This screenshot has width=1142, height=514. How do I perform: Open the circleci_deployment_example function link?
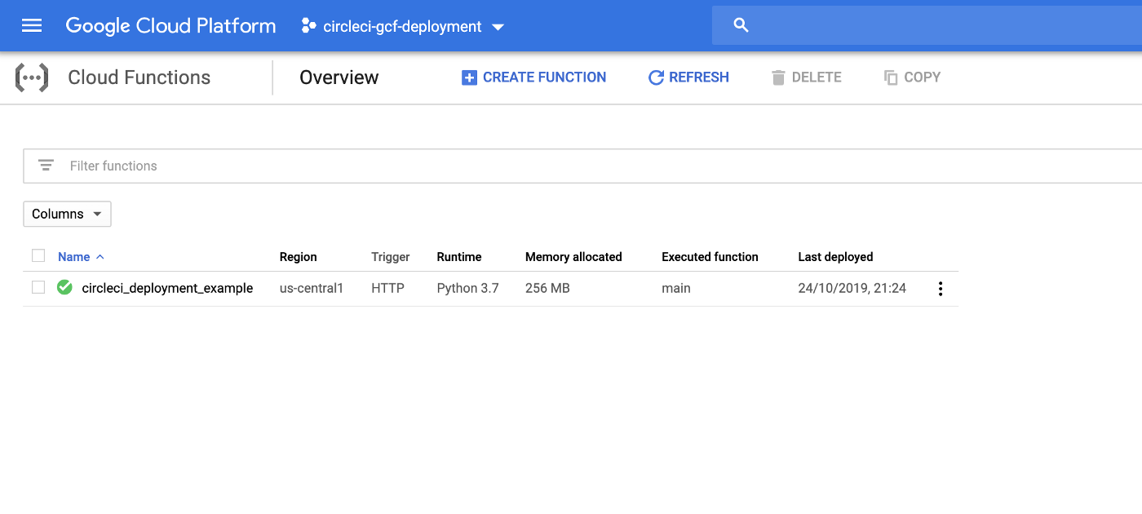pos(167,288)
